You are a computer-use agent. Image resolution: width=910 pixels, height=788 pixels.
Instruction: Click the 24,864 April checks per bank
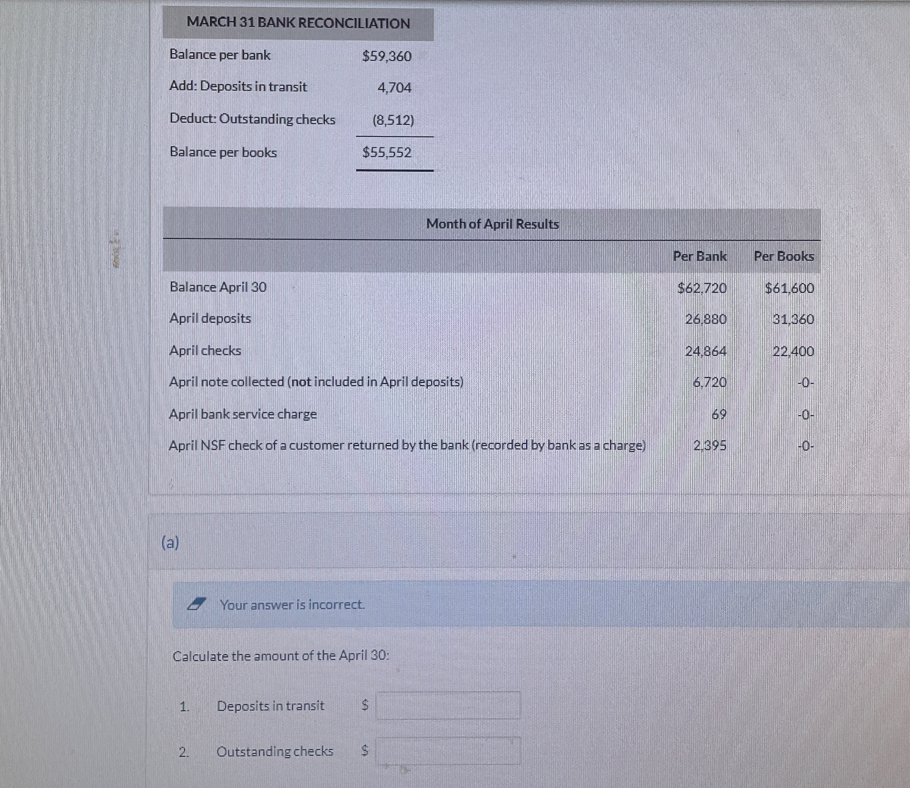pos(706,351)
